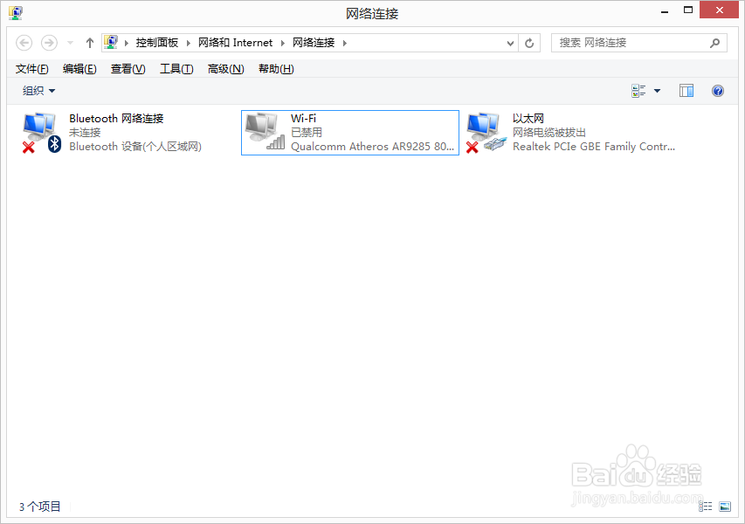Switch to large icons from status bar
The height and width of the screenshot is (524, 745).
pos(725,507)
